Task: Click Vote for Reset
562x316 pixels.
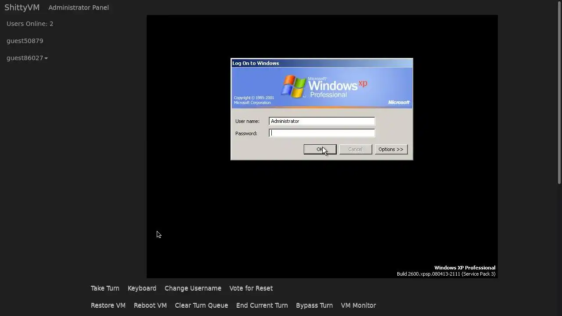Action: coord(251,288)
